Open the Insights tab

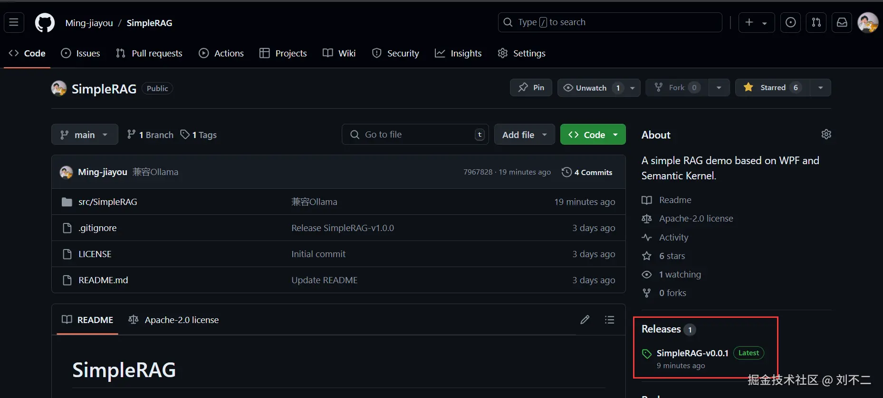[459, 53]
